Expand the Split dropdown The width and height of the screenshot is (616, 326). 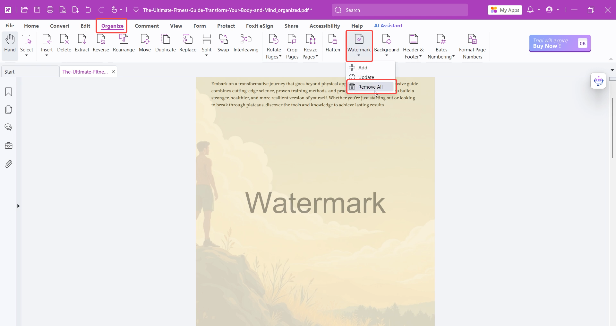click(x=207, y=55)
